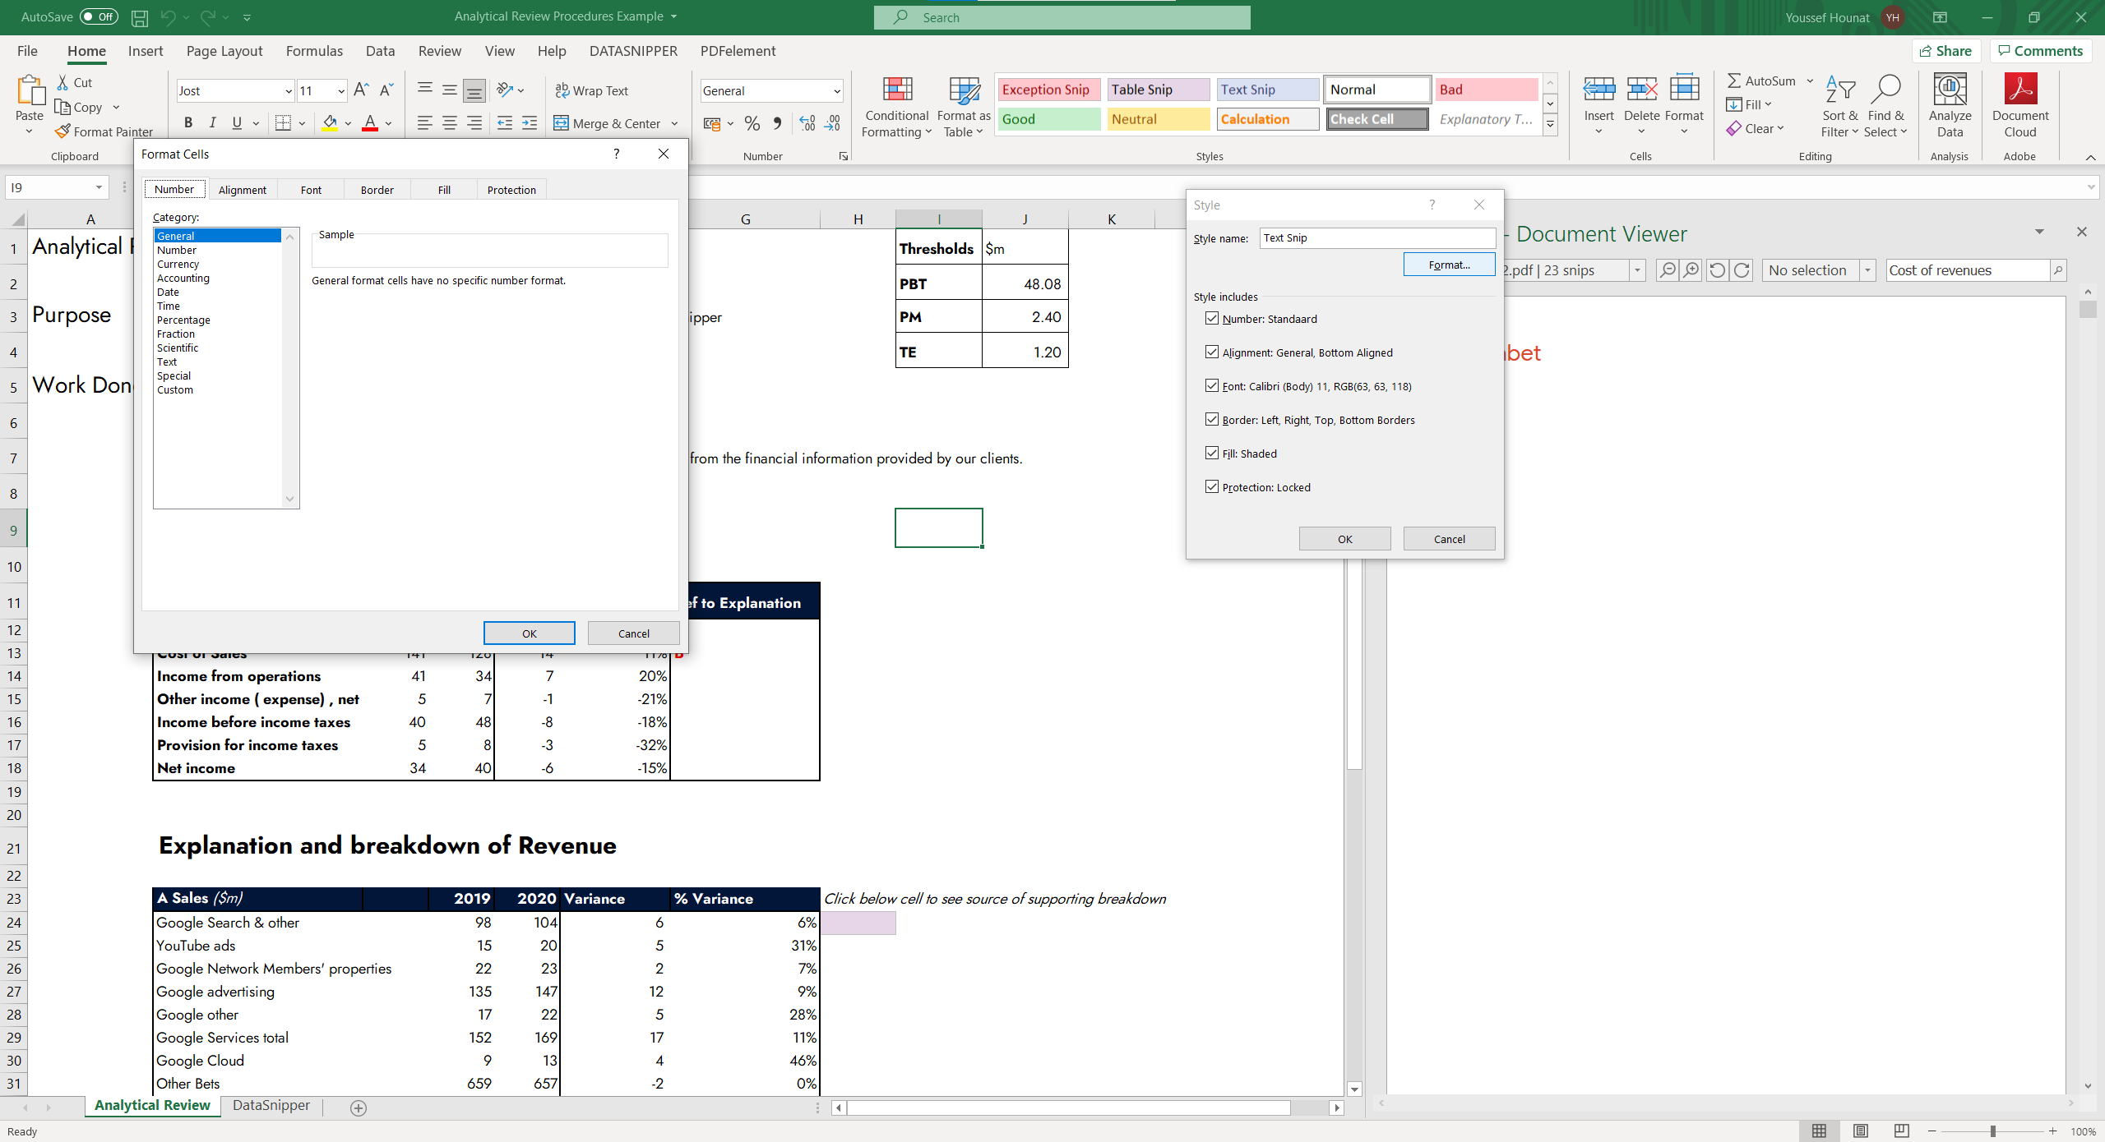The image size is (2105, 1142).
Task: Open Conditional Formatting menu
Action: (x=896, y=107)
